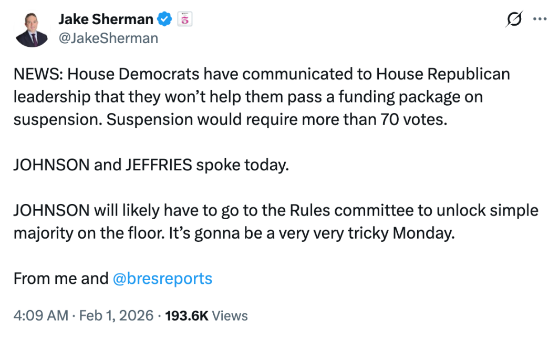The image size is (559, 337).
Task: Click the line JOHNSON and JEFFRIES spoke today
Action: click(x=151, y=165)
